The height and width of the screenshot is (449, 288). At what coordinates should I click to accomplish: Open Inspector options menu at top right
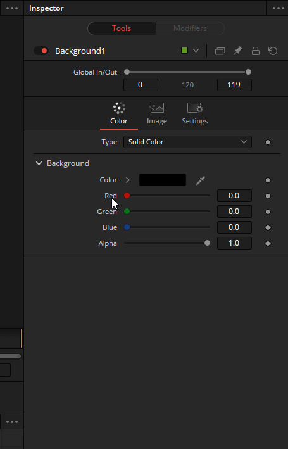tap(279, 8)
